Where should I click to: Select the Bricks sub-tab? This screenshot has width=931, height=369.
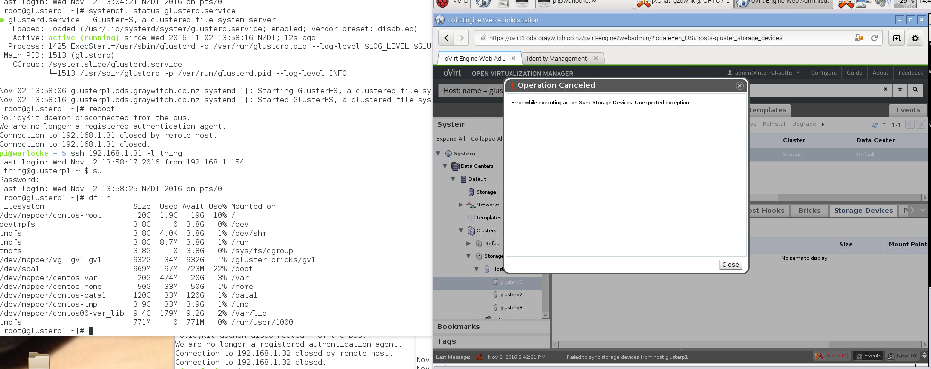coord(809,211)
